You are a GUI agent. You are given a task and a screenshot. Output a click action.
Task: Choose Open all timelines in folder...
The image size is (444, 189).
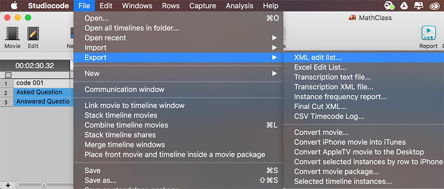pos(178,28)
